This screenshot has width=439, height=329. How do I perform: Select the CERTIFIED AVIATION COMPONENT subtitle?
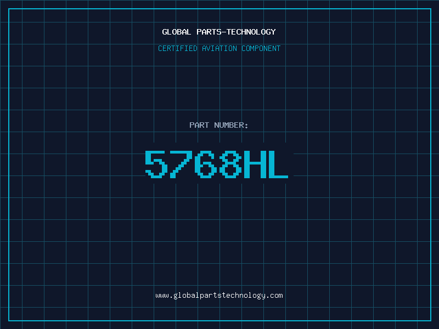click(x=219, y=48)
